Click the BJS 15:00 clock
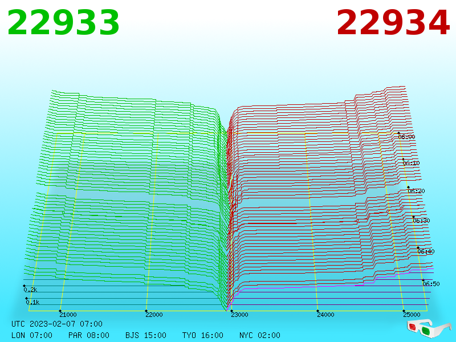This screenshot has height=342, width=456. (146, 335)
